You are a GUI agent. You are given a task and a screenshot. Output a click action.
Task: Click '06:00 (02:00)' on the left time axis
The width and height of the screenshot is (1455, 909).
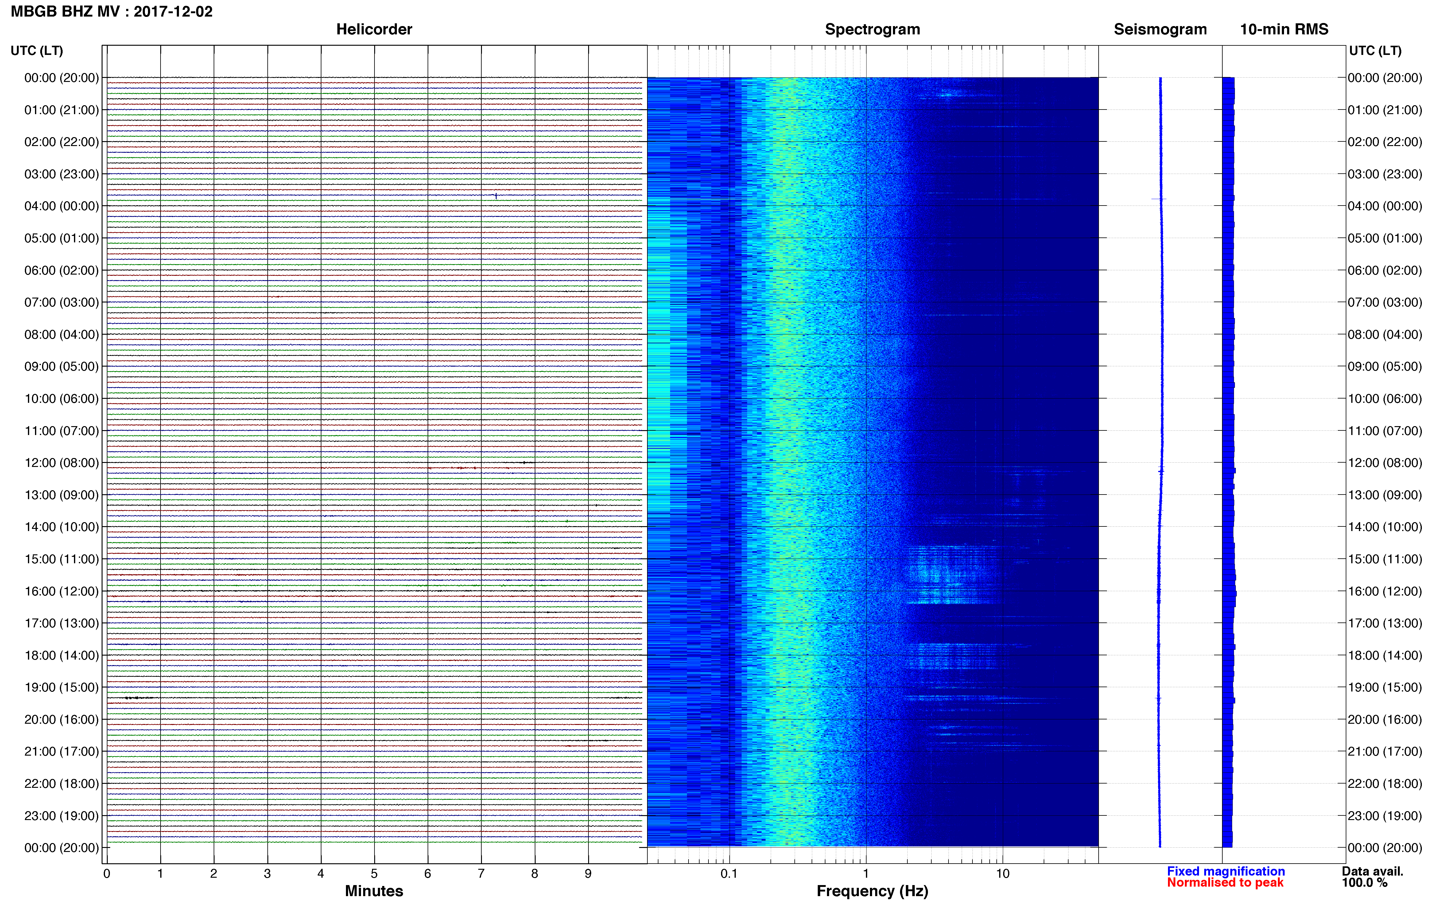(x=61, y=271)
